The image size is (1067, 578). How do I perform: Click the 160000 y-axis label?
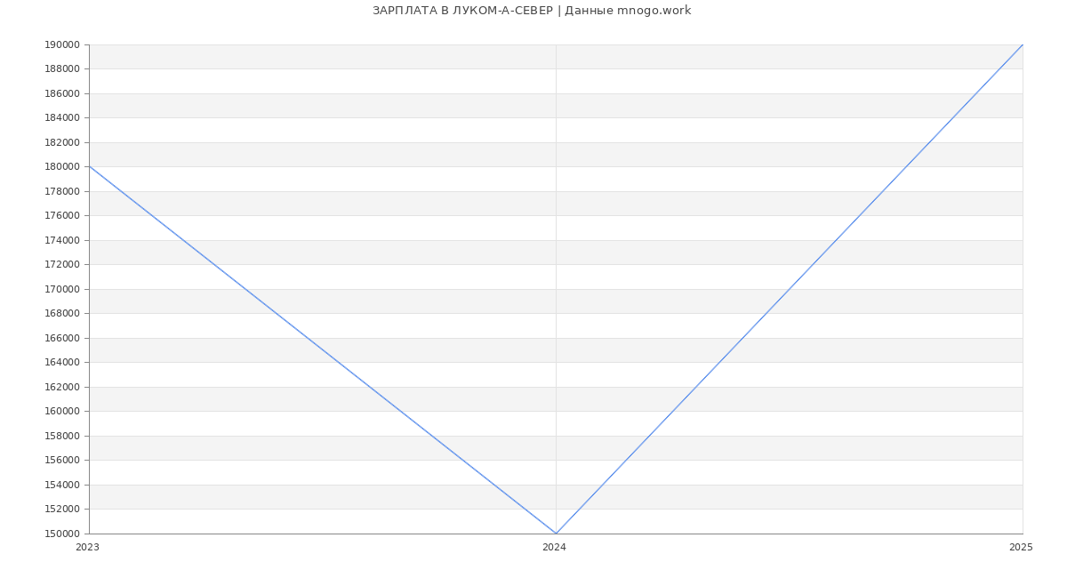click(62, 412)
